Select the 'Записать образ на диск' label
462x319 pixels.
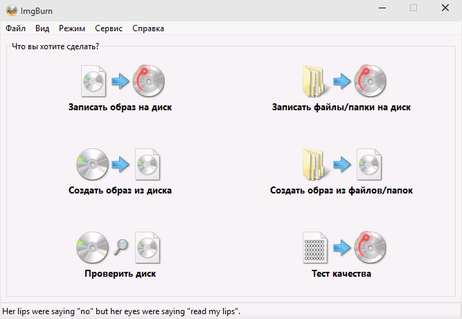[120, 108]
